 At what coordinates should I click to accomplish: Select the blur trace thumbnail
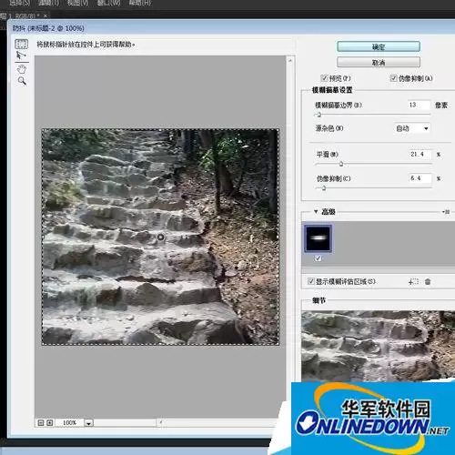tap(318, 238)
